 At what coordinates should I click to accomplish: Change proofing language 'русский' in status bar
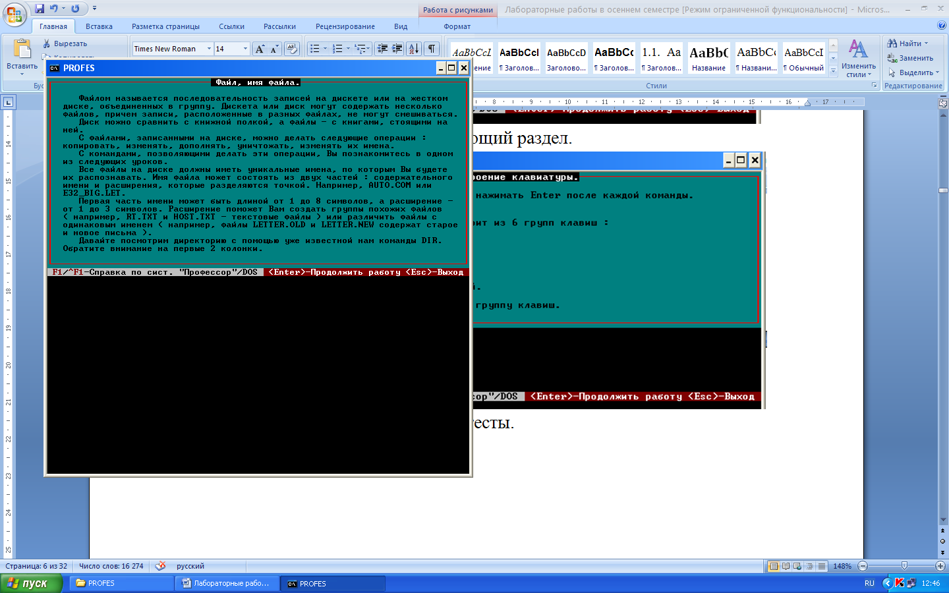190,566
